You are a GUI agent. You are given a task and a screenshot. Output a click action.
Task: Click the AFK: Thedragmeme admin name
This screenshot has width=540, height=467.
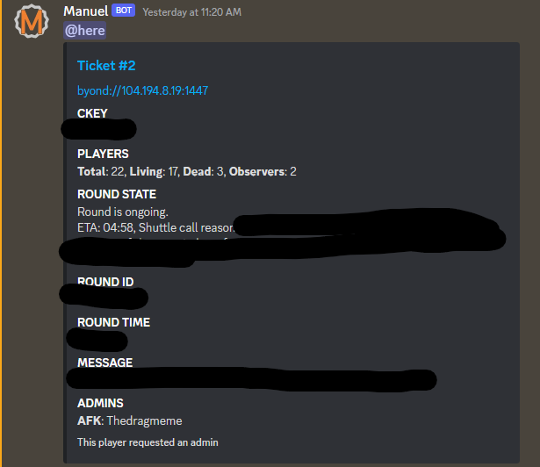click(x=129, y=420)
